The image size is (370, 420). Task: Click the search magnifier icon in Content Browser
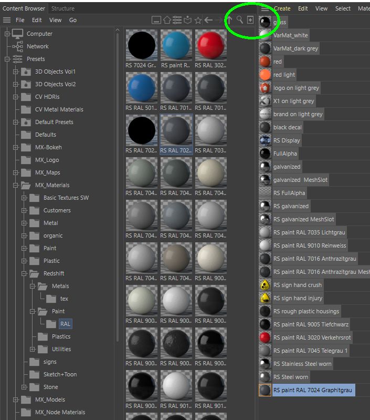[x=239, y=20]
